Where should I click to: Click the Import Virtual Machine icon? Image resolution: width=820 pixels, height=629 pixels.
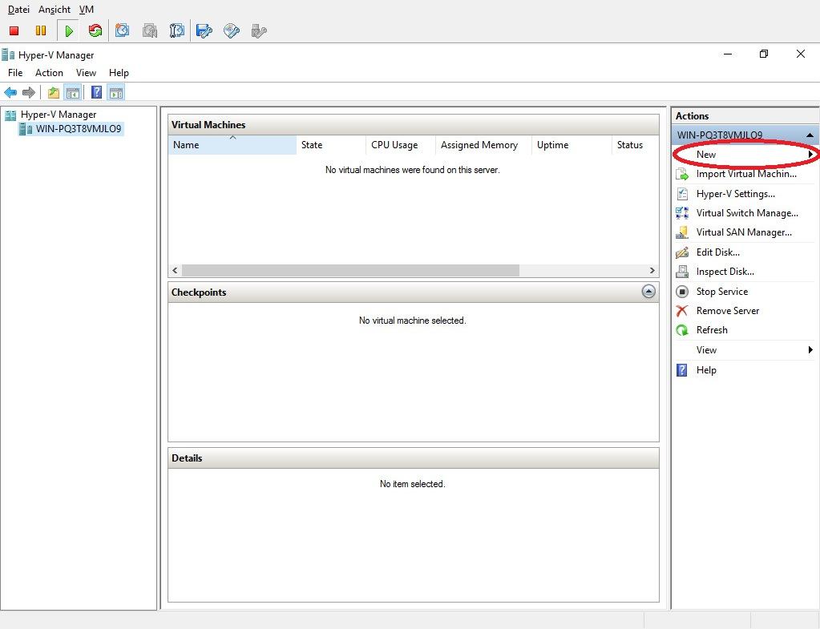pyautogui.click(x=682, y=174)
